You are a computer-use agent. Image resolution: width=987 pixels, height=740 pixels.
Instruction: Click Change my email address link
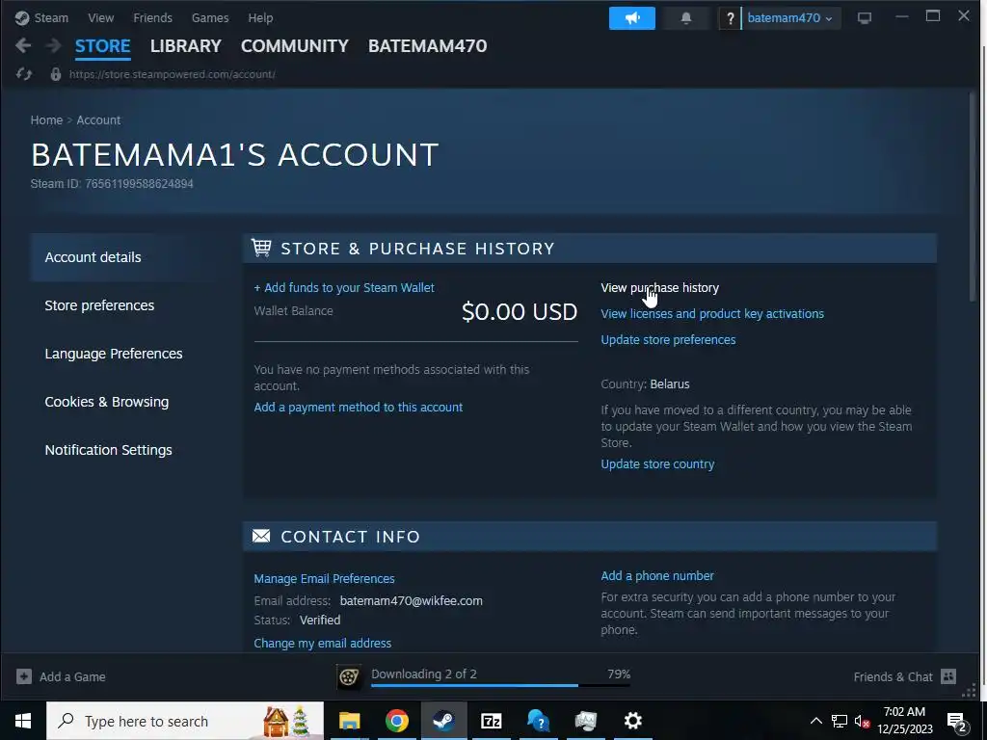pyautogui.click(x=322, y=643)
